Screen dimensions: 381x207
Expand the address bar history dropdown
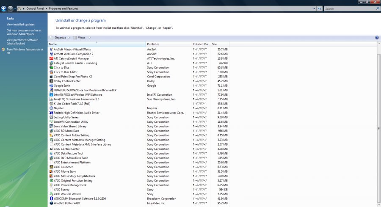(314, 9)
